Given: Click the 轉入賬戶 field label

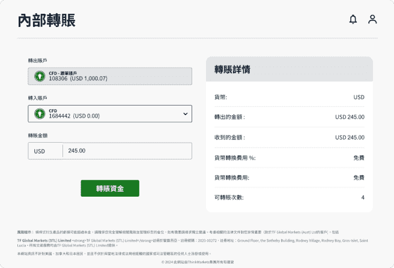Looking at the screenshot, I should click(37, 98).
